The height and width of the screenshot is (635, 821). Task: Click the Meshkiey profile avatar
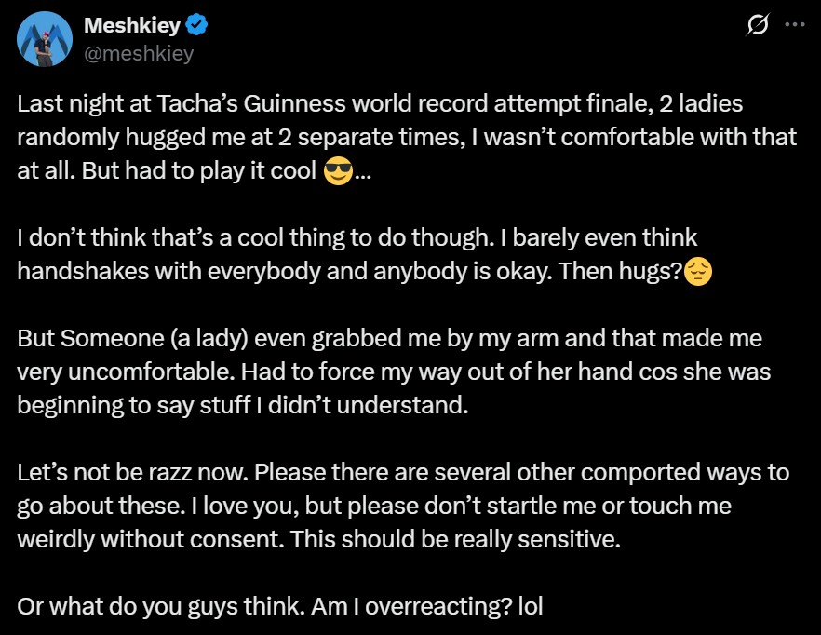45,40
